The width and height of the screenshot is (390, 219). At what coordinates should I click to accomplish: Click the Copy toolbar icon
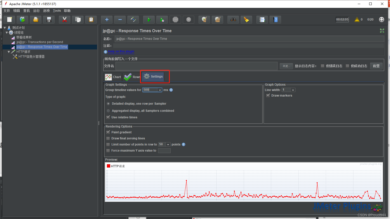click(x=78, y=20)
